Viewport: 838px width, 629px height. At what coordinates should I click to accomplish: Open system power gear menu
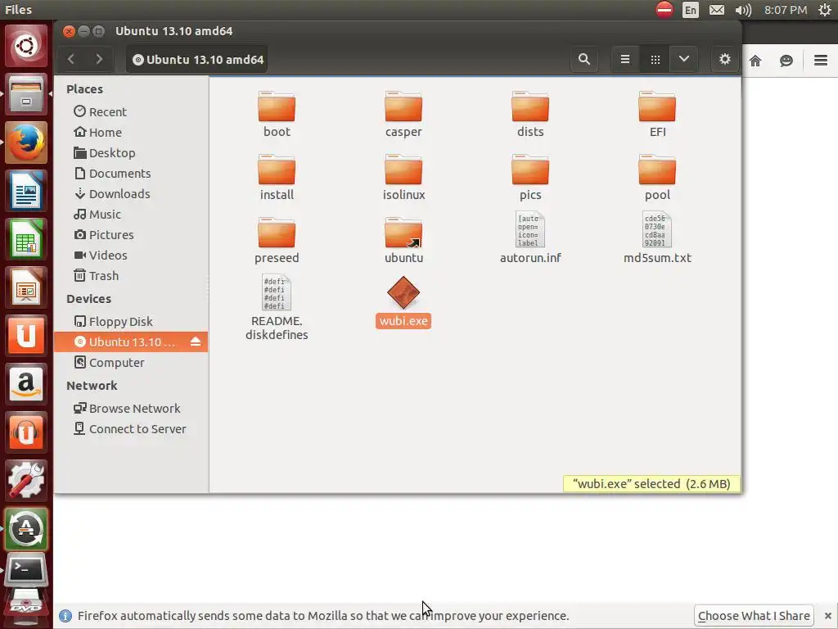(x=825, y=10)
